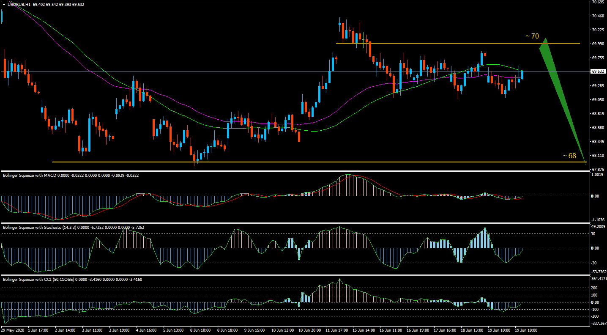Click the 49.2009 scale value in Stochastic pane

598,226
